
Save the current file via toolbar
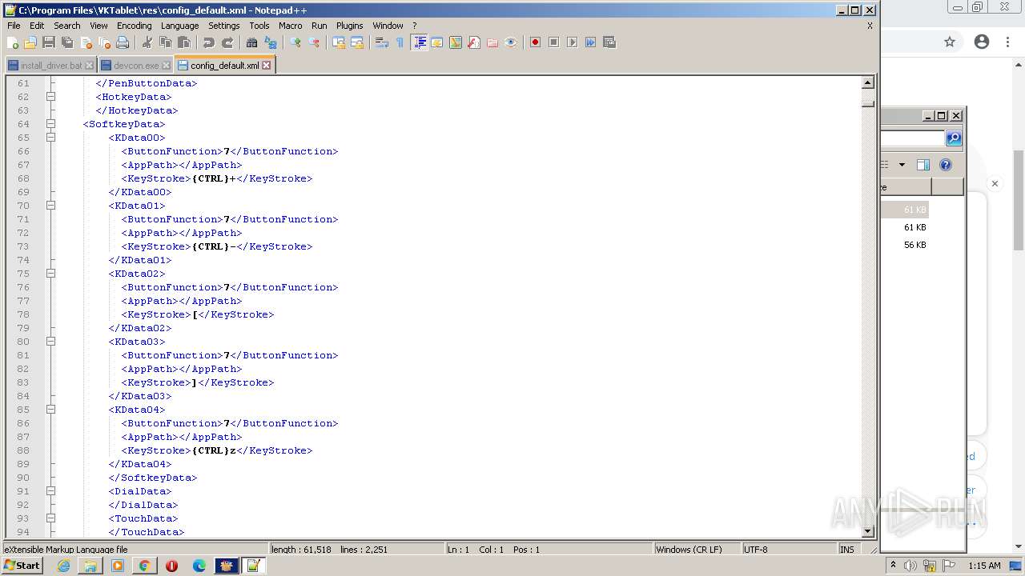[49, 42]
